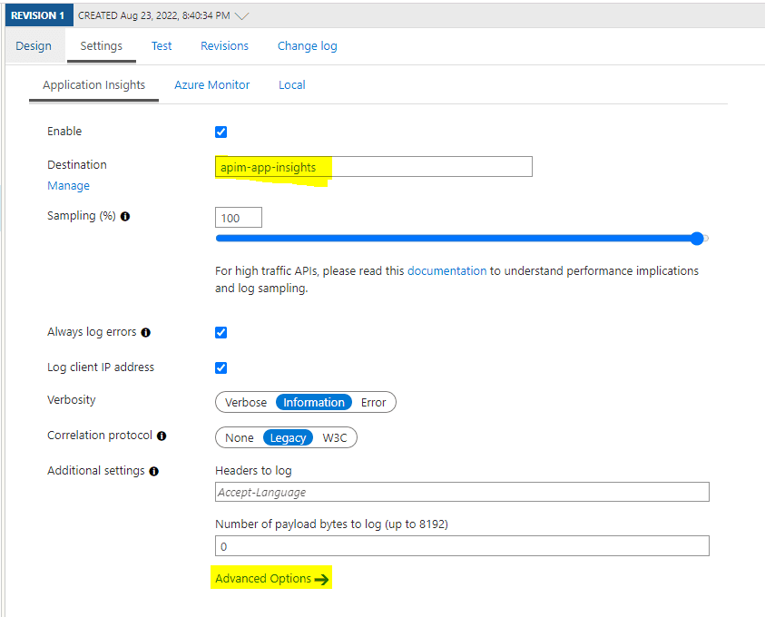
Task: Set correlation protocol to None
Action: click(x=239, y=437)
